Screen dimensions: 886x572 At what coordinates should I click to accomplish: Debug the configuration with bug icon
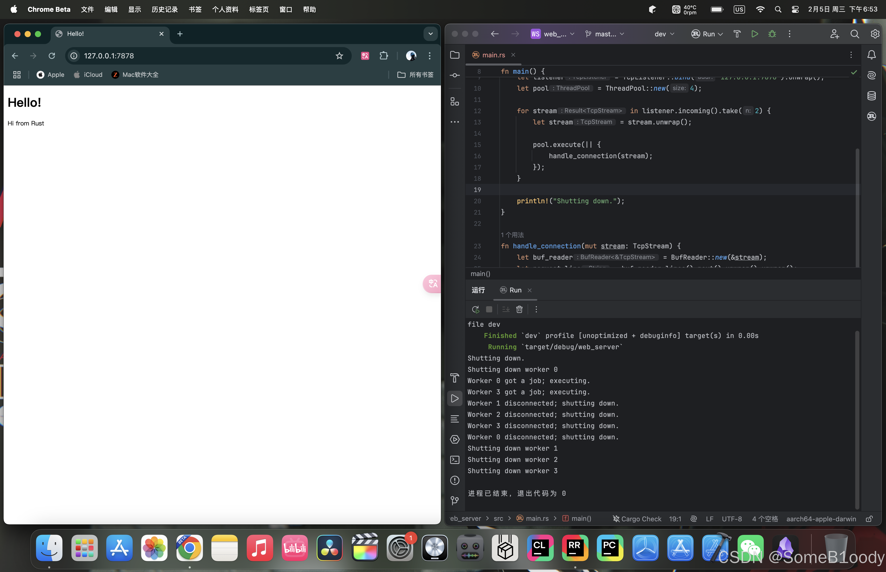point(772,34)
